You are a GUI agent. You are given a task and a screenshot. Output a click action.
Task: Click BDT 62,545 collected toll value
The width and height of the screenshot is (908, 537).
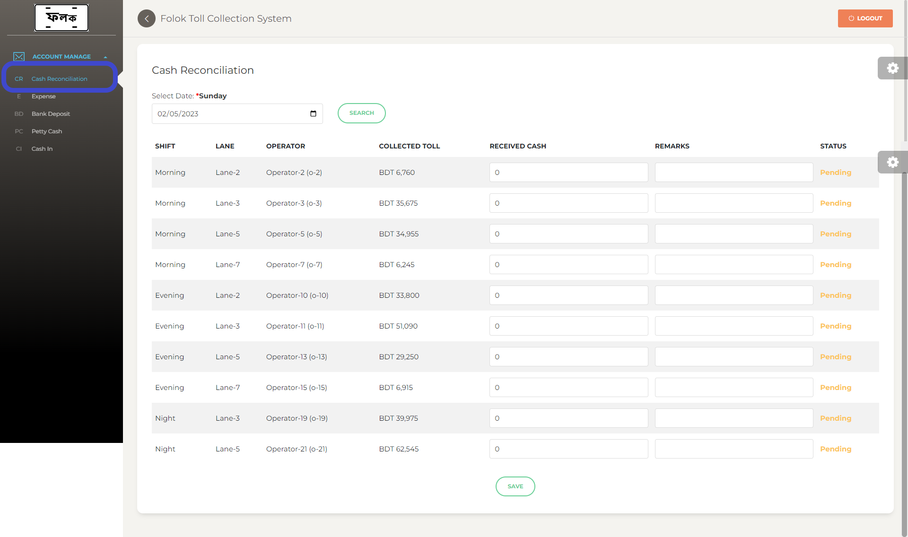399,449
